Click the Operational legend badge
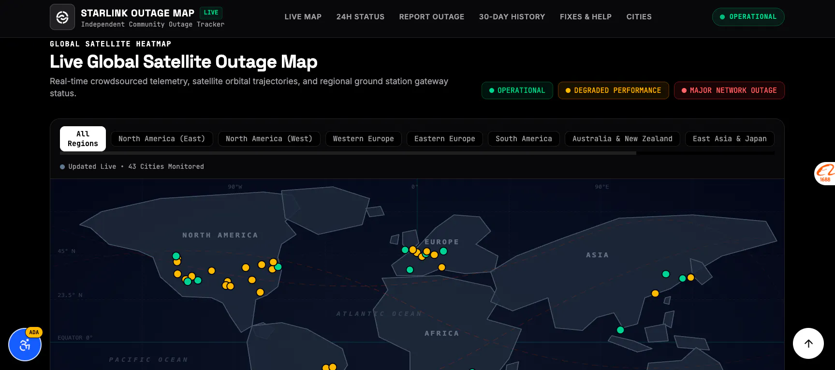 pos(517,90)
